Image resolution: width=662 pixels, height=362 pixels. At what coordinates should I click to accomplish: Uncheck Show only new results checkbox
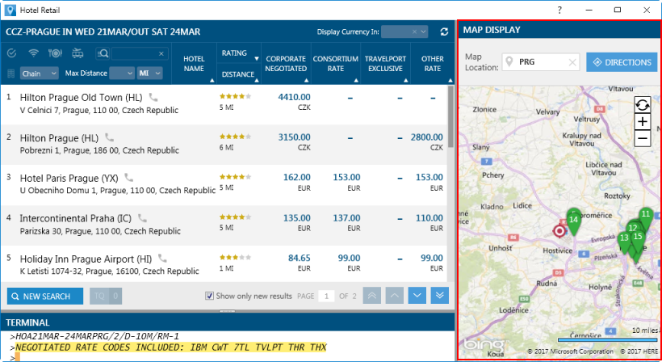(x=210, y=296)
